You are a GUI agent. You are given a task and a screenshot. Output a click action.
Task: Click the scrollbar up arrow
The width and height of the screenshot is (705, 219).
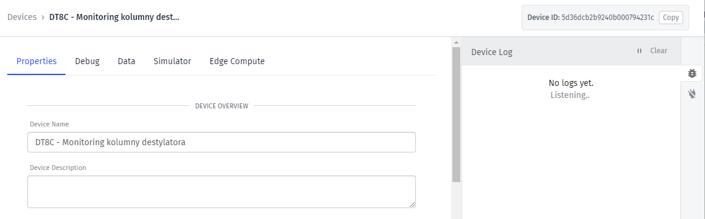pyautogui.click(x=456, y=42)
